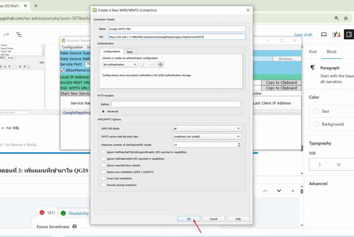
Task: Switch to the Configurations authentication tab
Action: (x=112, y=52)
